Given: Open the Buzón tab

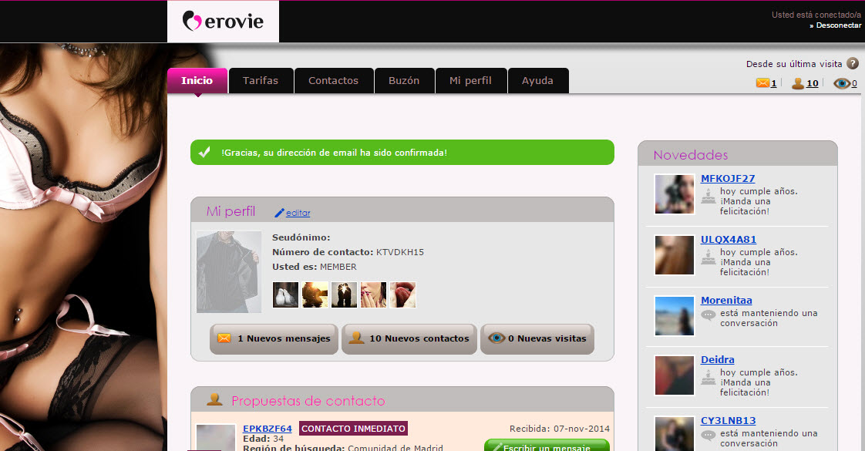Looking at the screenshot, I should pyautogui.click(x=404, y=80).
